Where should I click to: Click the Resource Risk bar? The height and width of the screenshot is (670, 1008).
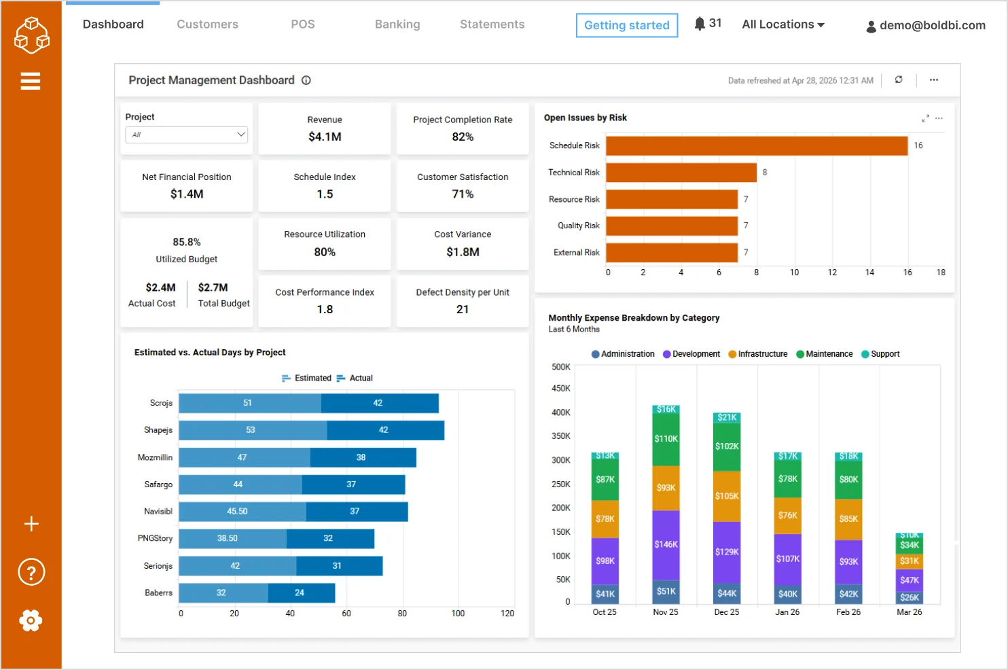(x=672, y=199)
